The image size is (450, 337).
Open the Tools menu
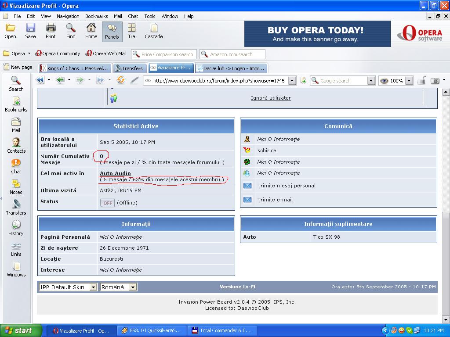pos(150,16)
